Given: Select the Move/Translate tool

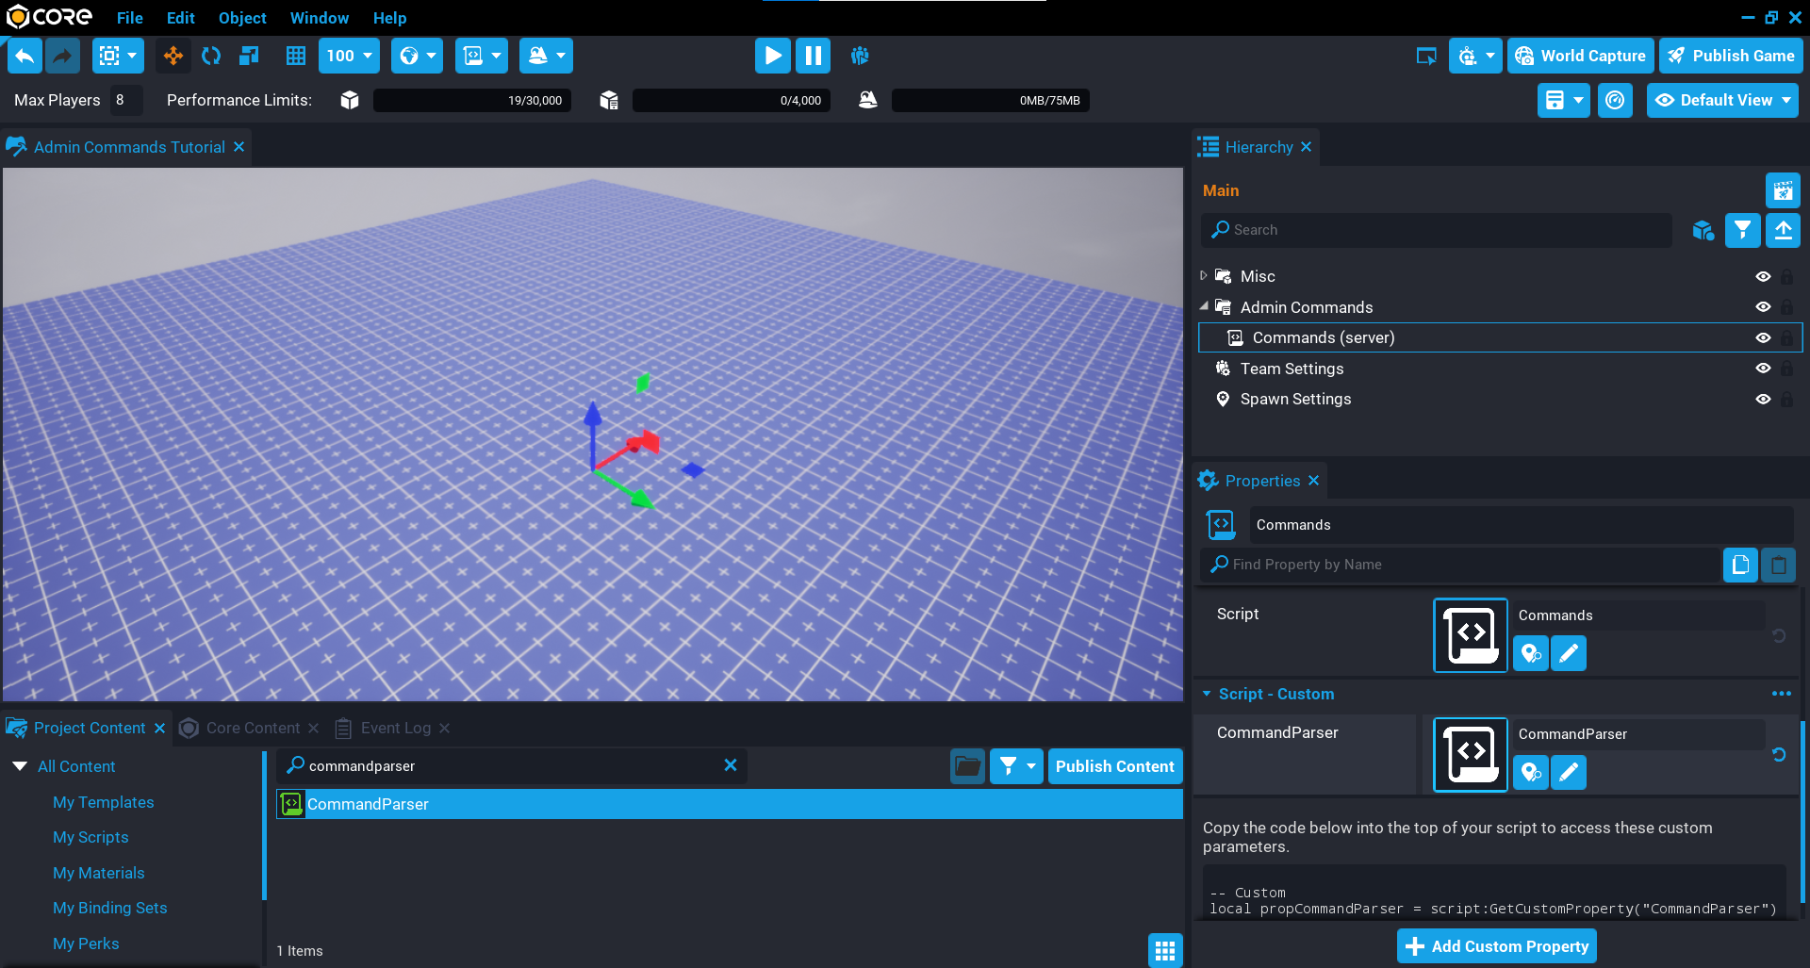Looking at the screenshot, I should (x=173, y=56).
